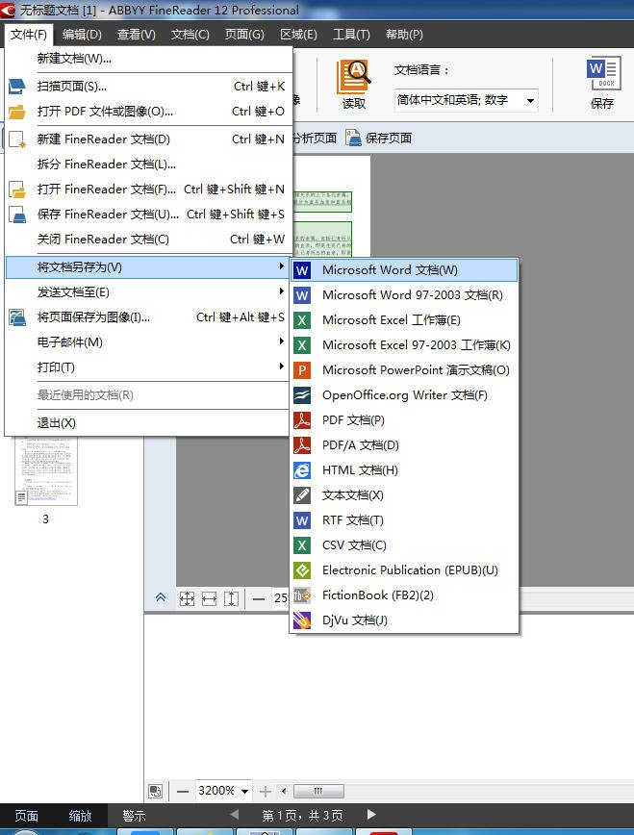634x835 pixels.
Task: Choose 拆分 FineReader 文档(L)...
Action: pyautogui.click(x=147, y=164)
